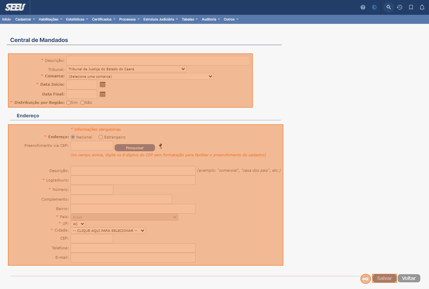Viewport: 429px width, 289px height.
Task: Open the search magnifier icon
Action: (388, 7)
